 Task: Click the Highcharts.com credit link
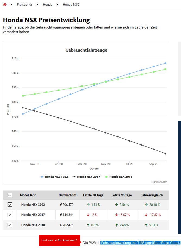(x=159, y=182)
